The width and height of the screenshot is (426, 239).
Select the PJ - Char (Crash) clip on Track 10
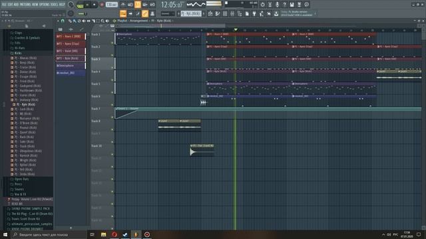[x=202, y=150]
